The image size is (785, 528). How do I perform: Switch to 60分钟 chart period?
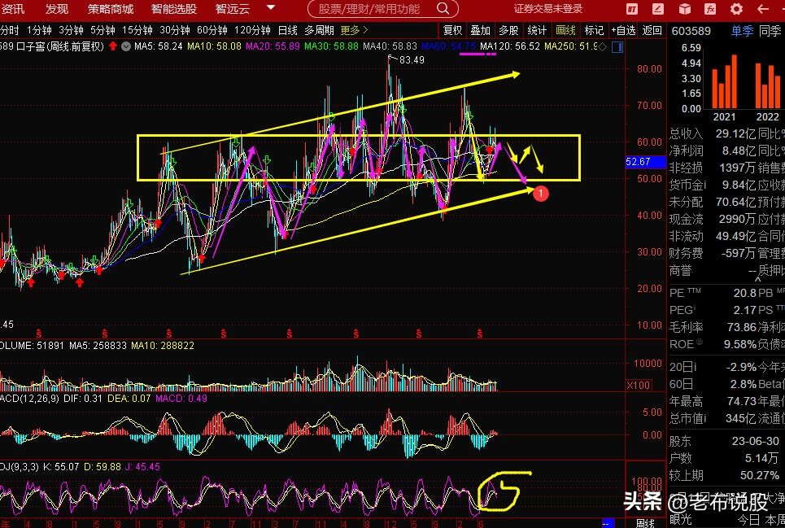click(x=212, y=31)
